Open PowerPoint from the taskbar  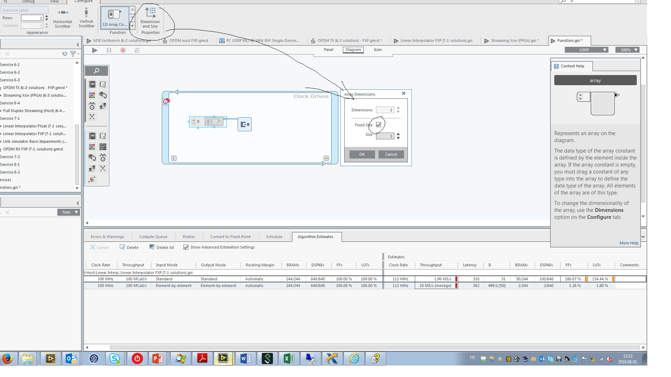click(x=157, y=358)
